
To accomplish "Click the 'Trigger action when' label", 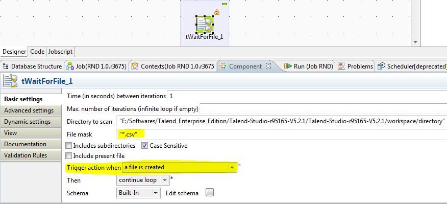I will pos(94,168).
